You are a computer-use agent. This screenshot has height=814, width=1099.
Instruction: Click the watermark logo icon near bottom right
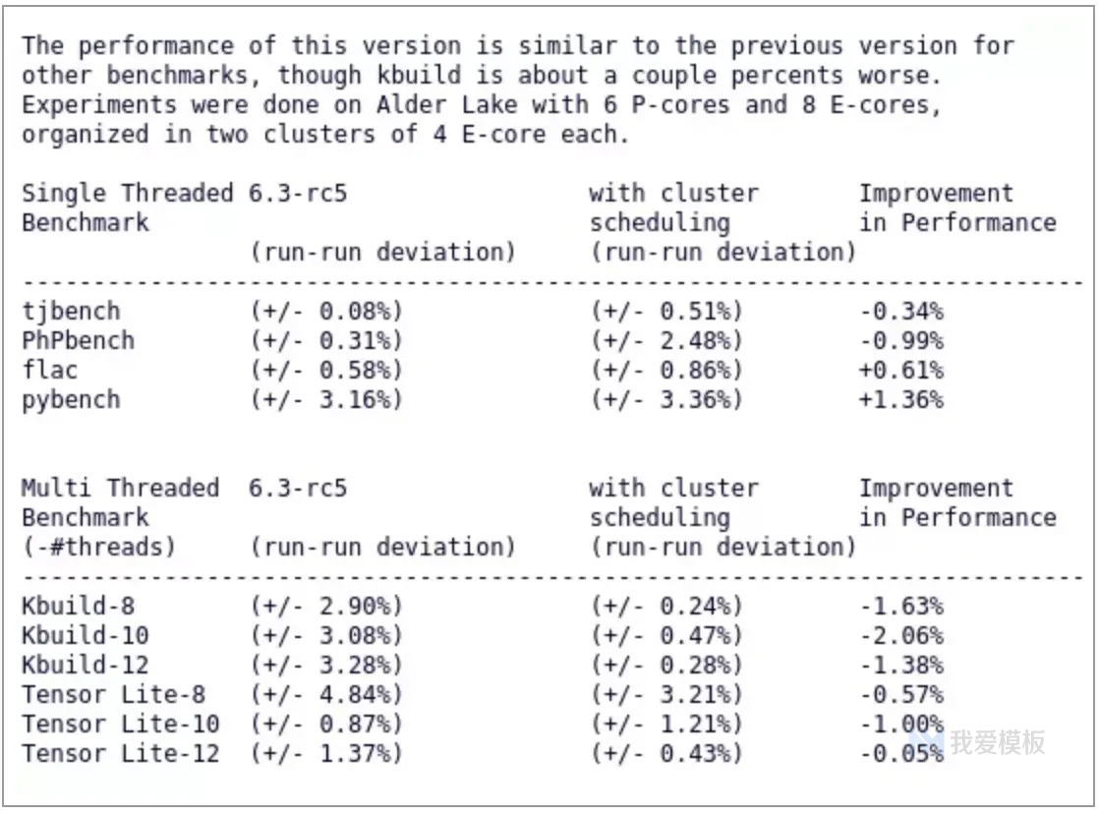[927, 742]
